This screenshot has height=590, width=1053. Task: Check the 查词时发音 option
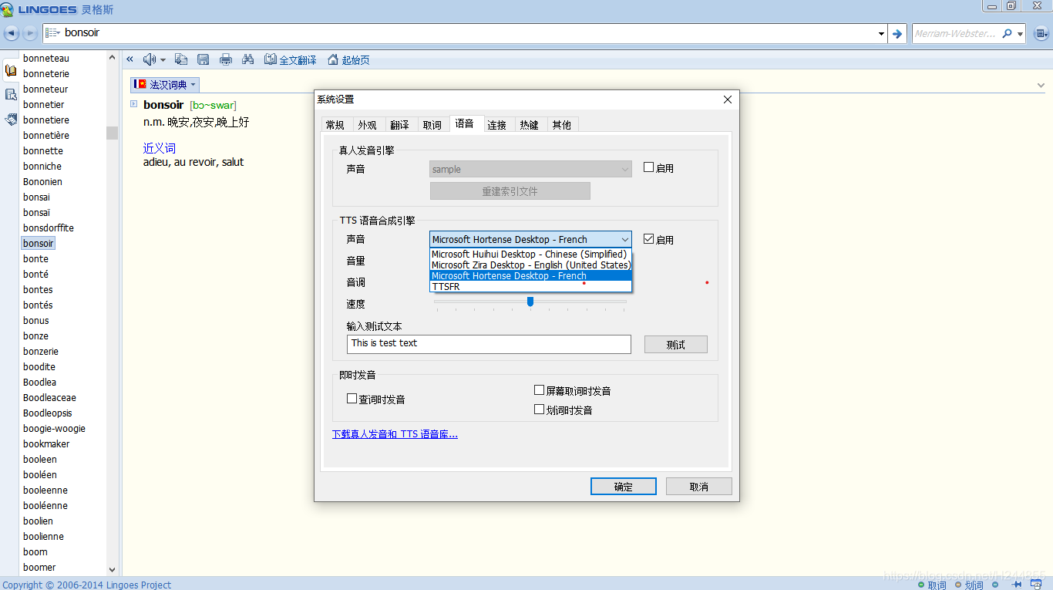point(352,398)
